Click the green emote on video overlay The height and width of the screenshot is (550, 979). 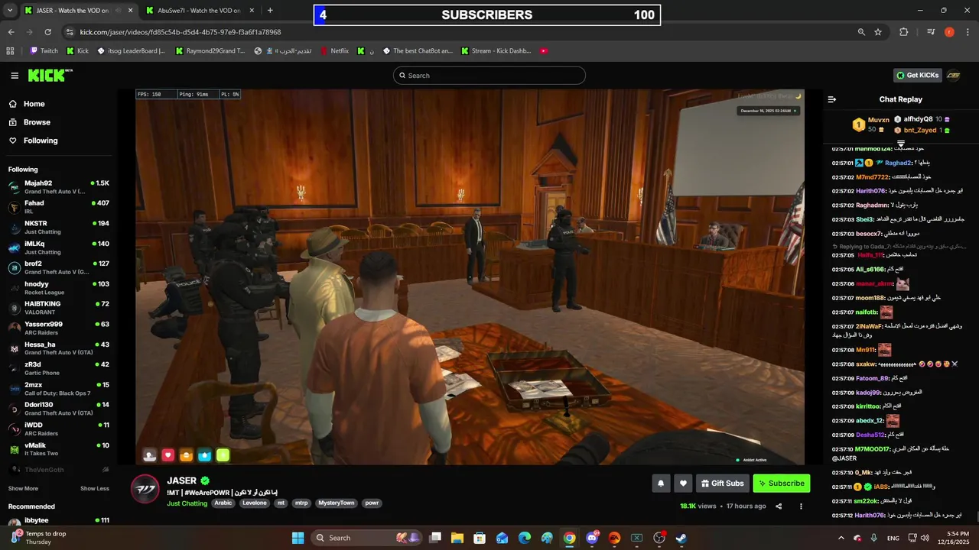tap(223, 455)
